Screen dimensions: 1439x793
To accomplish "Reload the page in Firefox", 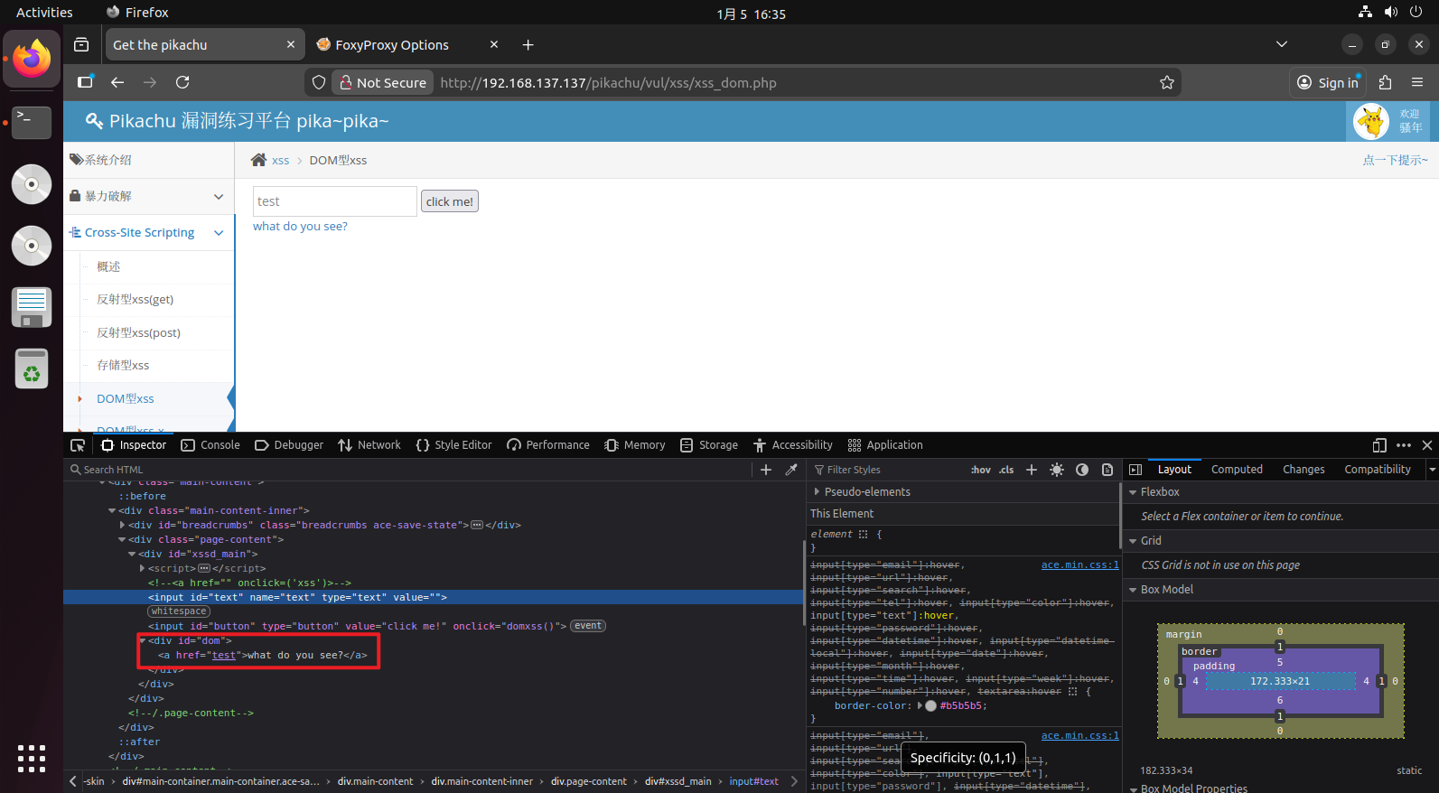I will (x=182, y=82).
